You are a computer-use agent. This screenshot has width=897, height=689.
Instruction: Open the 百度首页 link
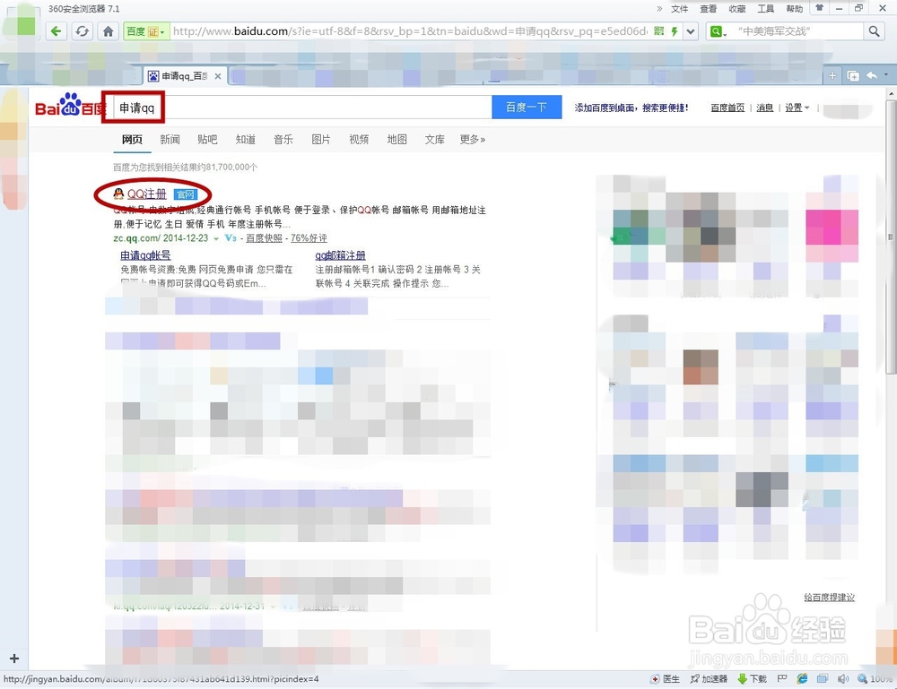(x=727, y=108)
